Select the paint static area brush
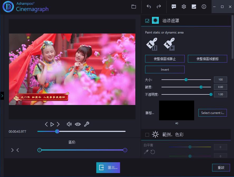Screen dimensions: 234x177 (x=152, y=44)
